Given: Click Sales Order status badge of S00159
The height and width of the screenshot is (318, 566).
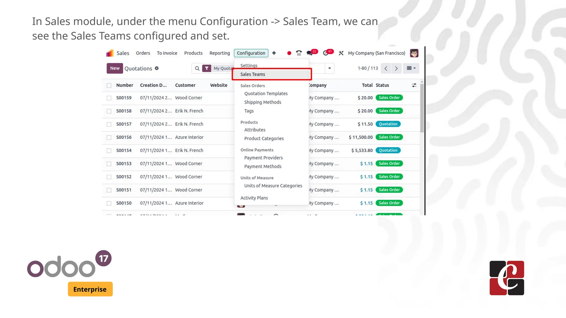Looking at the screenshot, I should 389,97.
